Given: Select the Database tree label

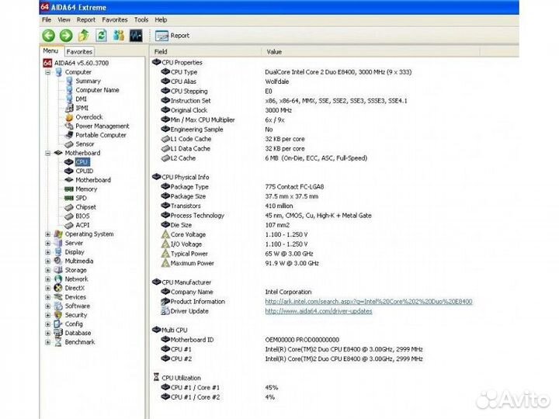Looking at the screenshot, I should tap(78, 333).
